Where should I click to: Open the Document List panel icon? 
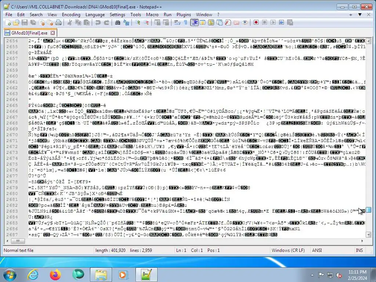pyautogui.click(x=220, y=22)
